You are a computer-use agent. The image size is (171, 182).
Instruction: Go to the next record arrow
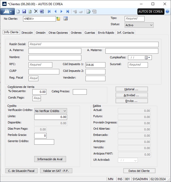(x=61, y=11)
